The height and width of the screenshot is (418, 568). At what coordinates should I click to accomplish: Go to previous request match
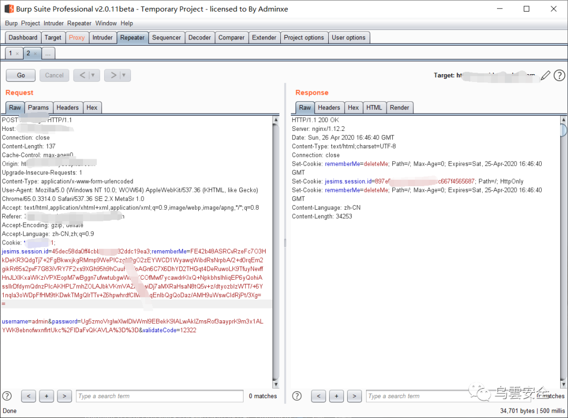tap(28, 396)
